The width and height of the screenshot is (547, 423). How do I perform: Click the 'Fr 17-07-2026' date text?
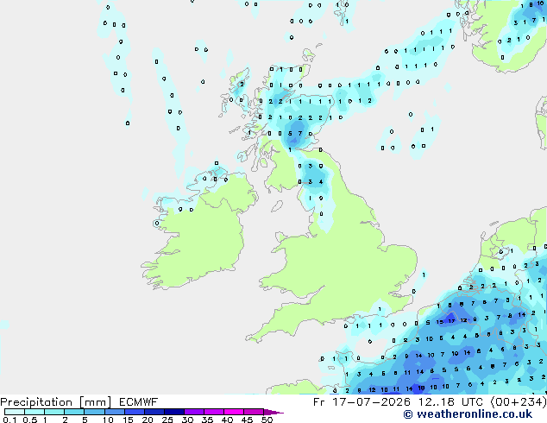(x=362, y=402)
